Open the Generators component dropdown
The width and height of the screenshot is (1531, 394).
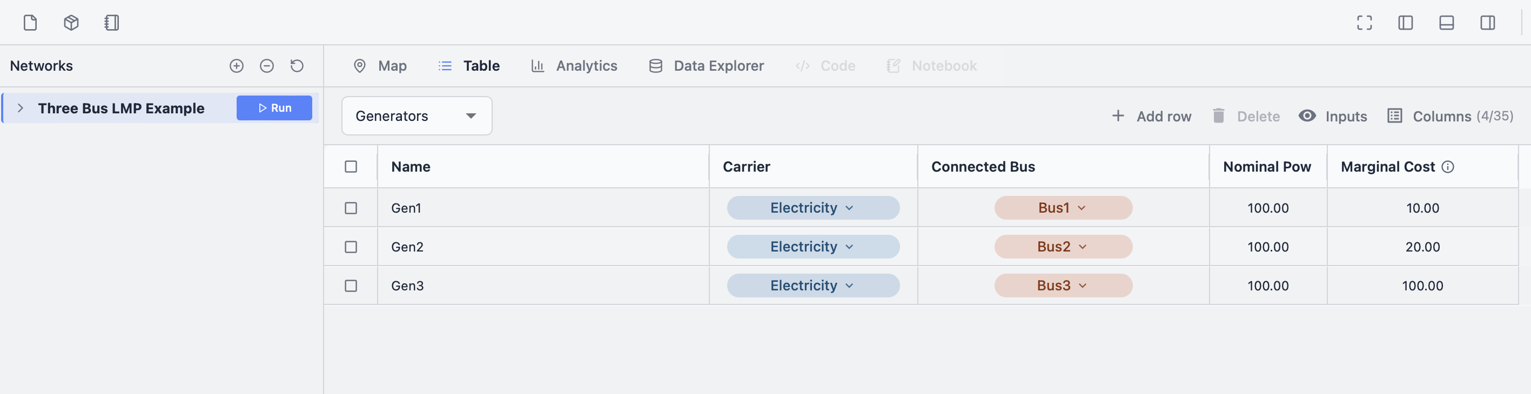click(x=416, y=116)
